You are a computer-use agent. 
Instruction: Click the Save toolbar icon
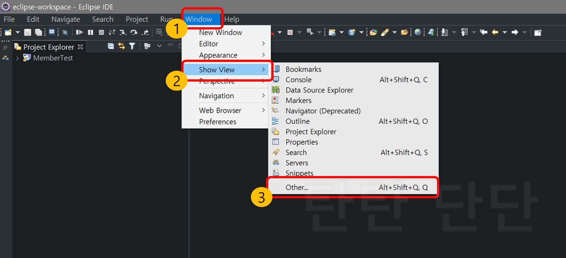click(x=28, y=32)
